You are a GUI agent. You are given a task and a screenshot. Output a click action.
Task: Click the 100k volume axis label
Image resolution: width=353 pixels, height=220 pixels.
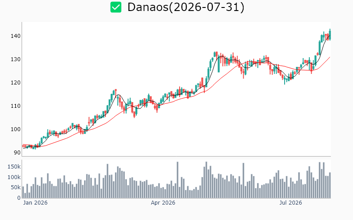coord(14,177)
